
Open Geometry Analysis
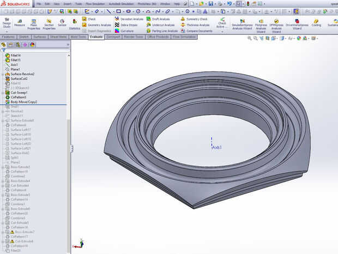pyautogui.click(x=96, y=25)
